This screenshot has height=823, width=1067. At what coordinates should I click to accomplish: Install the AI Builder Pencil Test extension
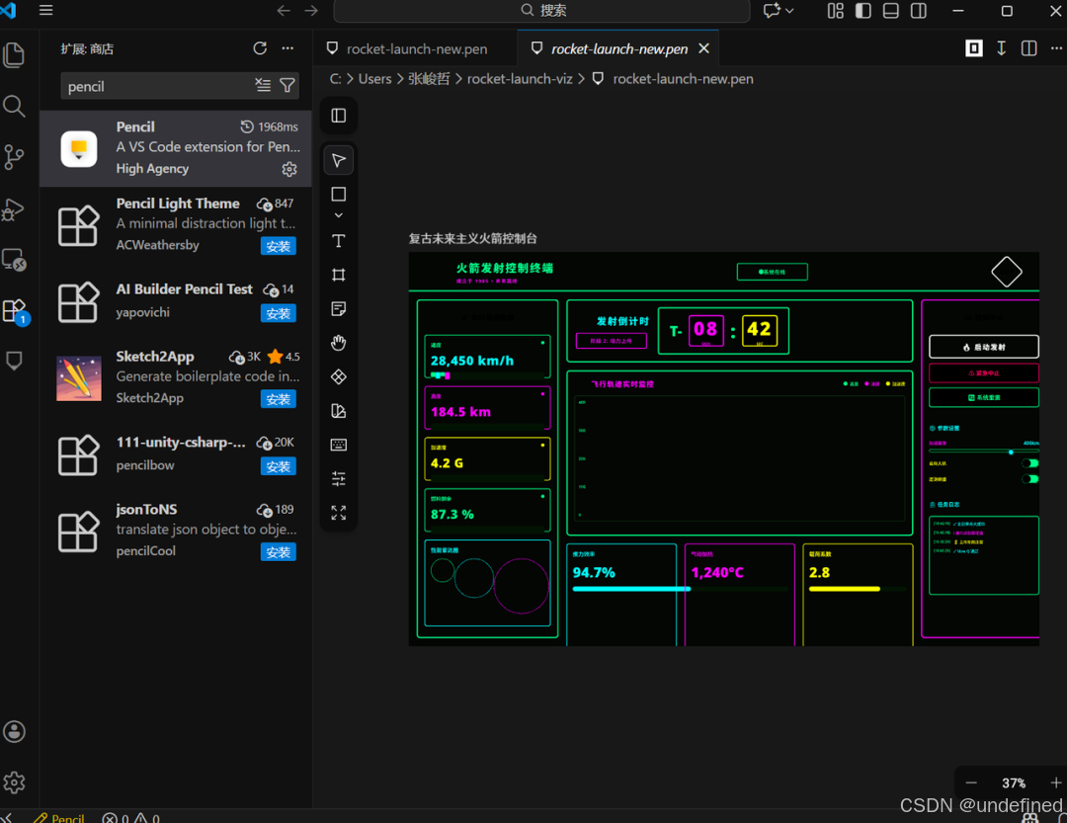coord(279,313)
